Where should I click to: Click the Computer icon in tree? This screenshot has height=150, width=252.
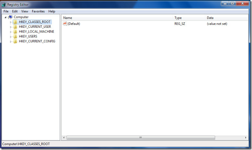pos(10,17)
